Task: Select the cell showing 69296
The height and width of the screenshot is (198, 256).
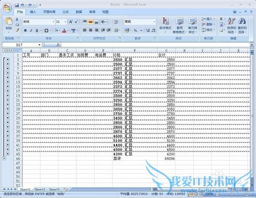Action: (x=166, y=159)
